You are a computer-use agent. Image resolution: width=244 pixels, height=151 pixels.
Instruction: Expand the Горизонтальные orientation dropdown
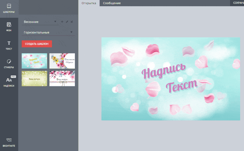point(48,32)
